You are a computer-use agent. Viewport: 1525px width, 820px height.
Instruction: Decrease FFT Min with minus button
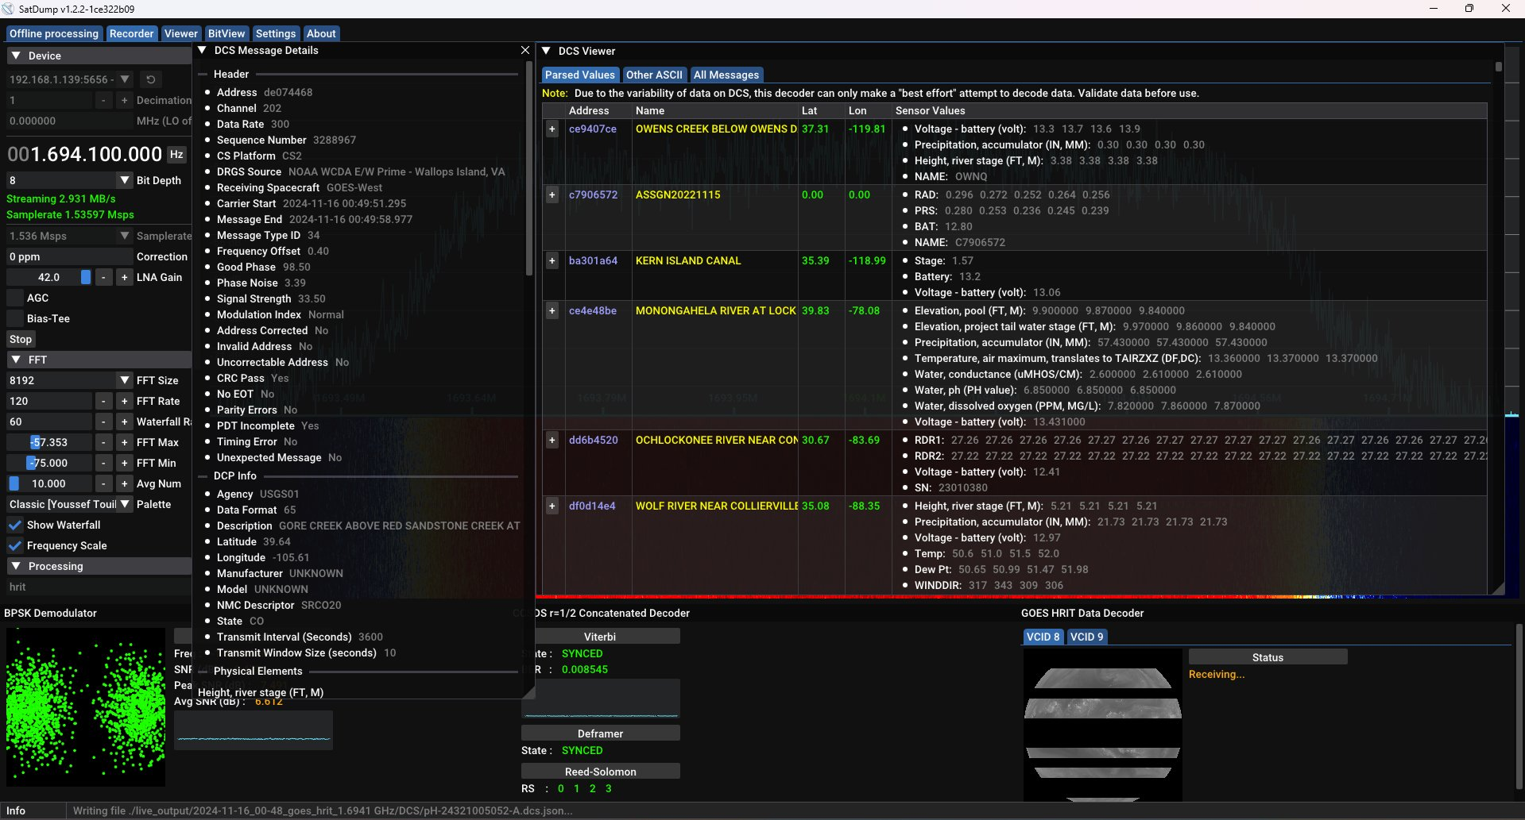click(103, 463)
